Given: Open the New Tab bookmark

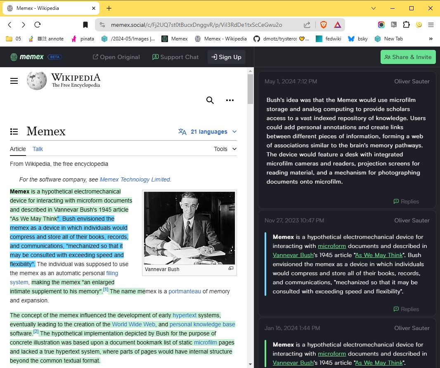Looking at the screenshot, I should click(x=389, y=39).
